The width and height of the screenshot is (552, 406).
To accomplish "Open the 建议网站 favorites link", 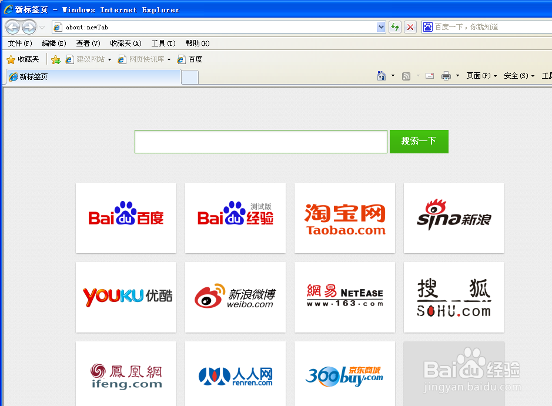I will (86, 59).
